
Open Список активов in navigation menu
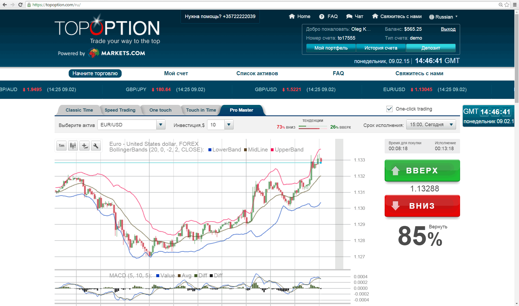point(257,73)
